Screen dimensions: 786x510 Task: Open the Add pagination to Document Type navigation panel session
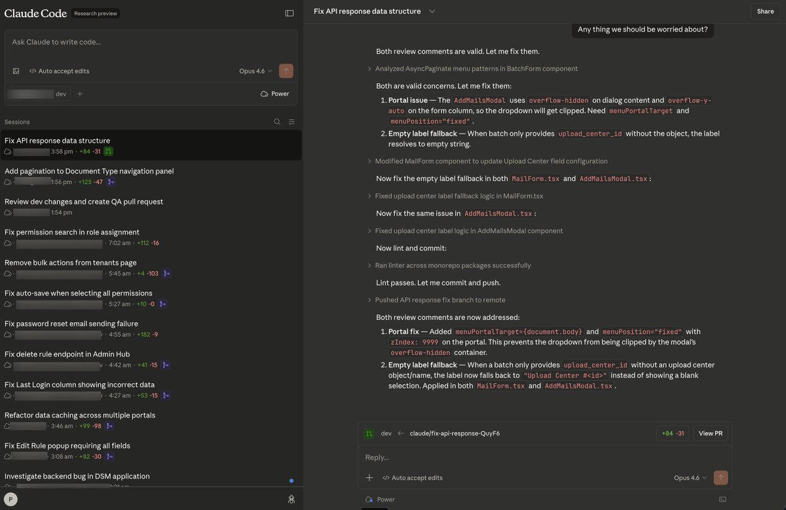(151, 176)
